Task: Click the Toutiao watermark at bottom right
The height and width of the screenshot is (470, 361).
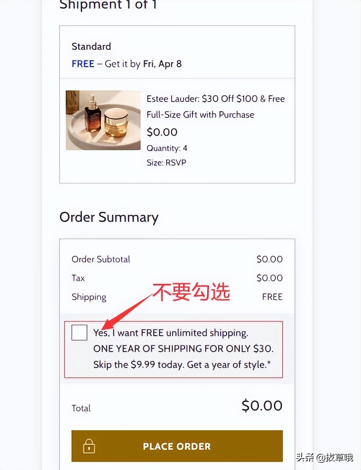Action: tap(325, 457)
